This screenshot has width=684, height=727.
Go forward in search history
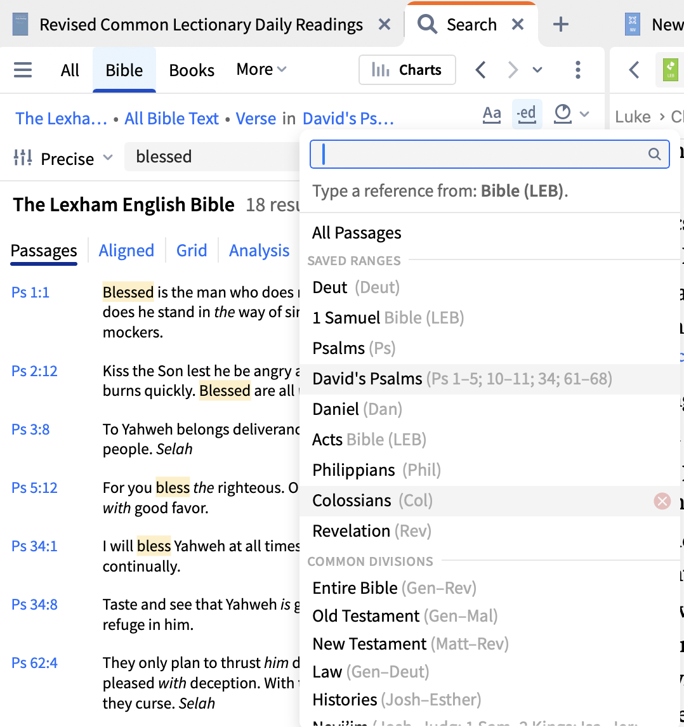coord(513,70)
